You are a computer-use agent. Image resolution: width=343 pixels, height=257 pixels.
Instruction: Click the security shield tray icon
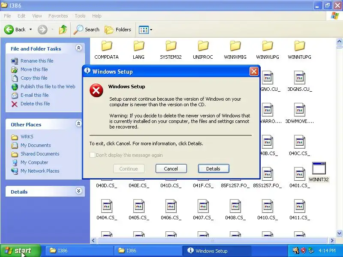[304, 251]
